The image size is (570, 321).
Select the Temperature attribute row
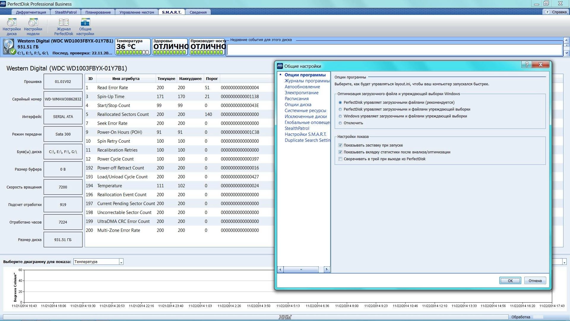click(179, 186)
